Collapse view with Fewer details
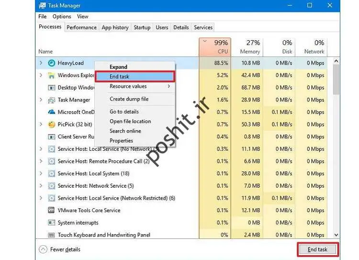359x260 pixels. coord(60,249)
